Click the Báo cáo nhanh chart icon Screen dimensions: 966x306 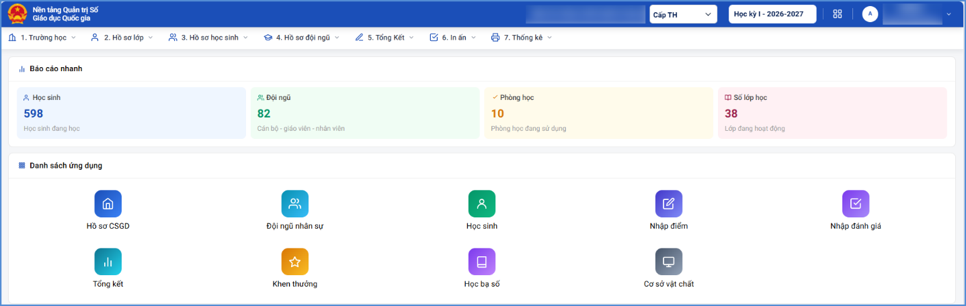pos(22,68)
